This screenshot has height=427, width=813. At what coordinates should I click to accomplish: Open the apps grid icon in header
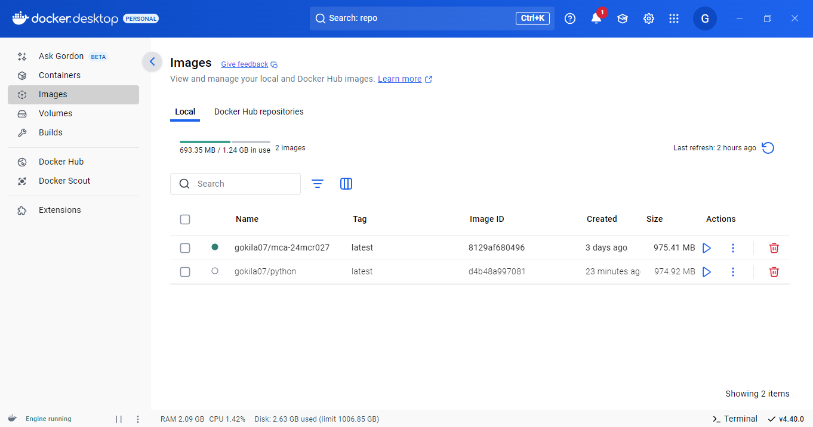(x=674, y=18)
